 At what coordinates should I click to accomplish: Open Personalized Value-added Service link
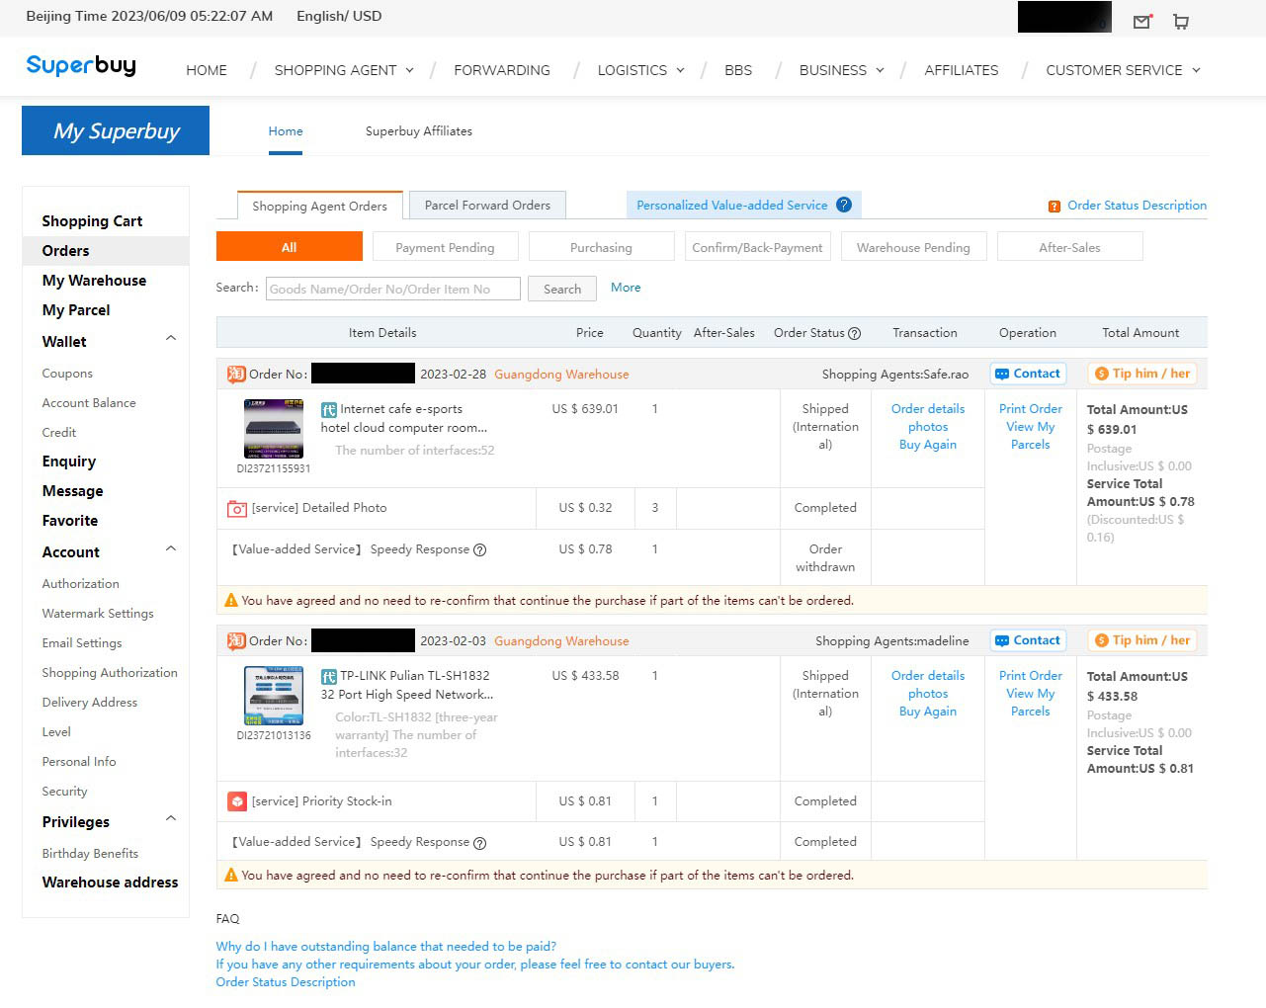tap(732, 206)
